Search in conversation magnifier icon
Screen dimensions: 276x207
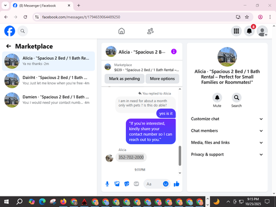tap(236, 98)
